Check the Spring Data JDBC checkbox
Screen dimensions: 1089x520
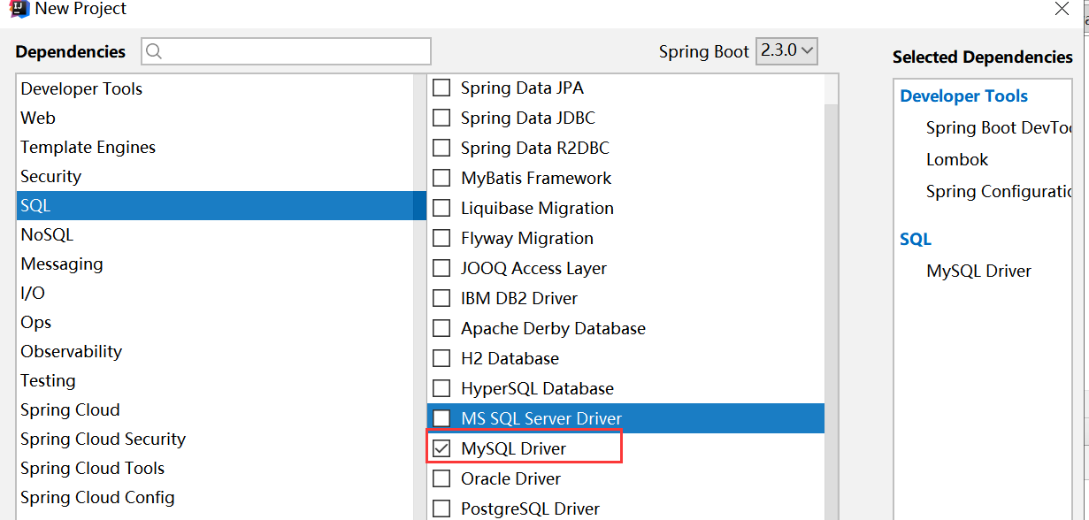[x=441, y=118]
